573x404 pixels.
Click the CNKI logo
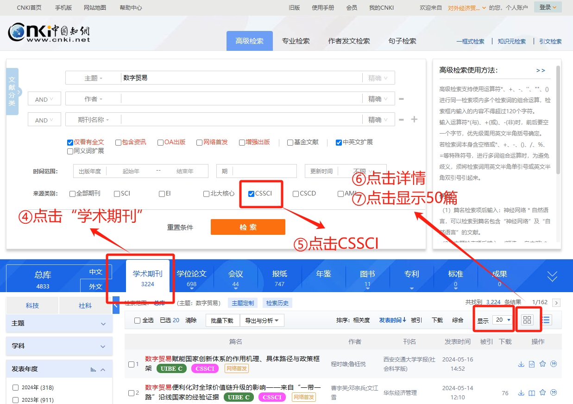click(x=49, y=33)
